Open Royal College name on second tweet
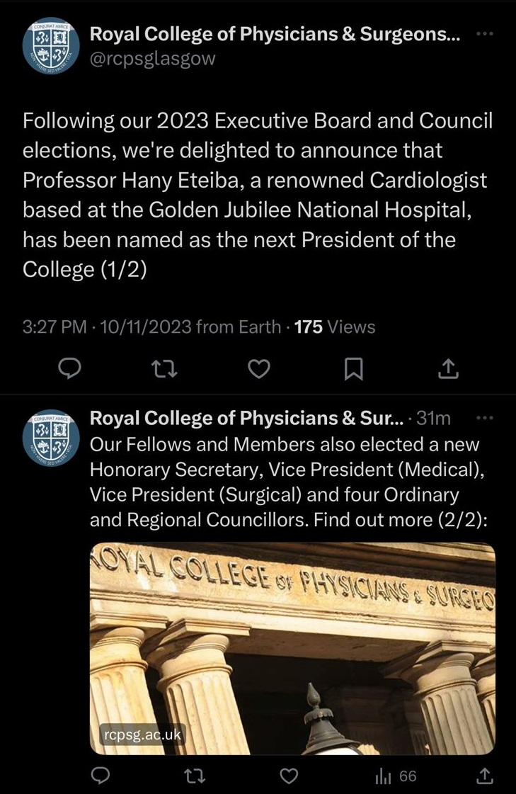The height and width of the screenshot is (794, 516). [x=246, y=419]
